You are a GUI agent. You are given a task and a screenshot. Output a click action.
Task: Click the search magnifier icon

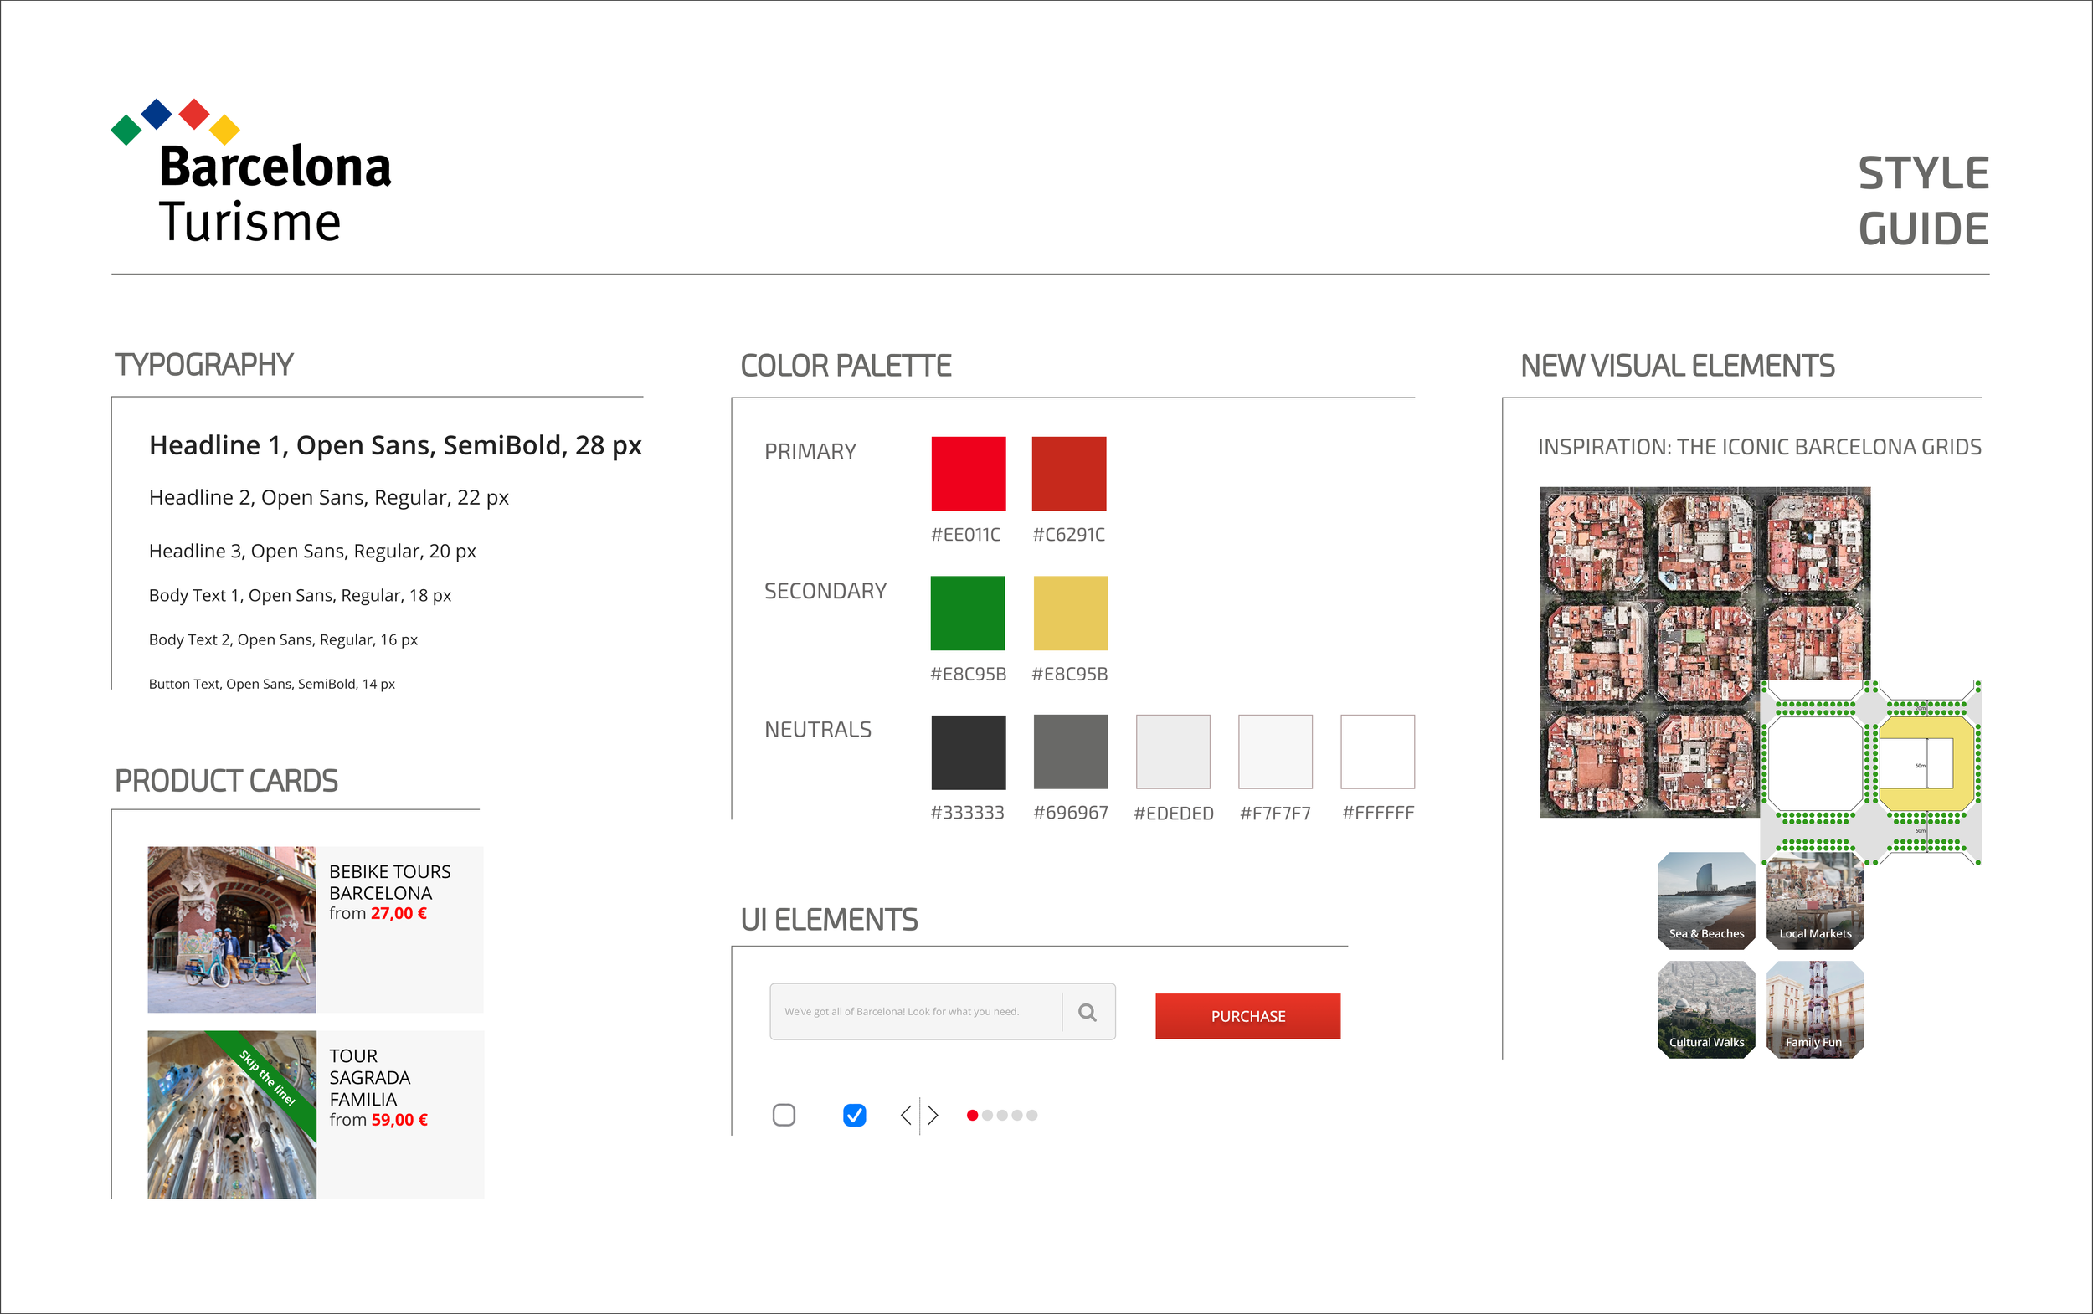pyautogui.click(x=1088, y=1012)
